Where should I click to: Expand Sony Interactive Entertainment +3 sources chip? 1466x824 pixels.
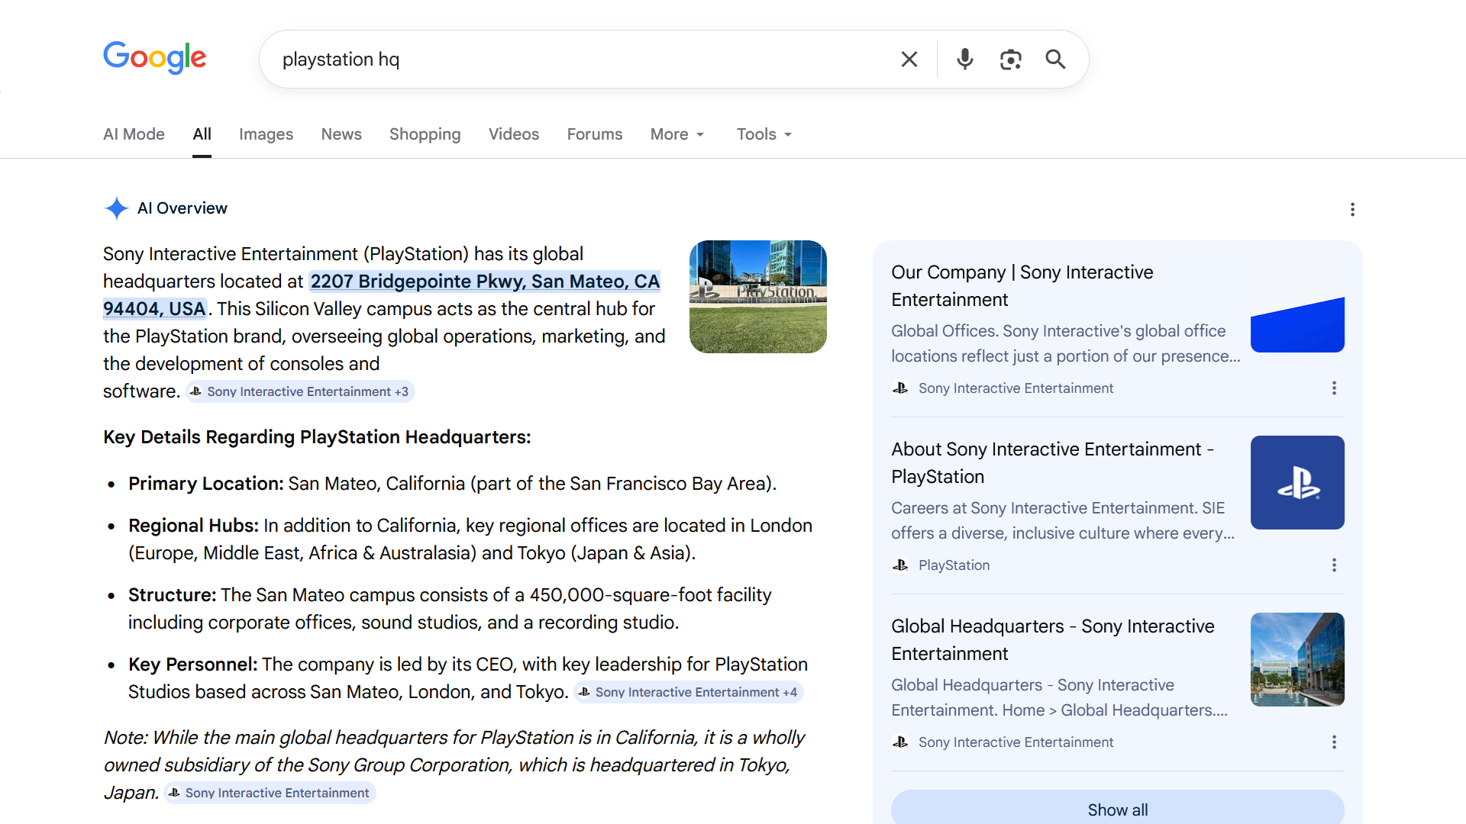point(300,391)
